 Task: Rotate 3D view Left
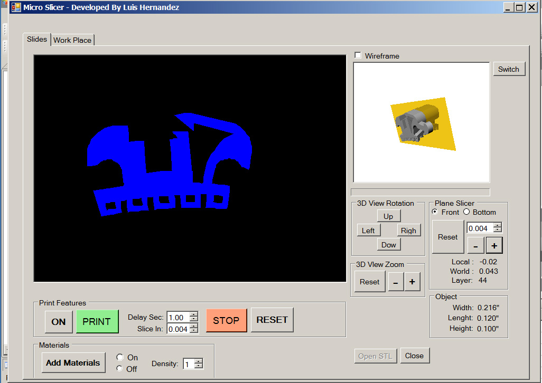point(368,231)
